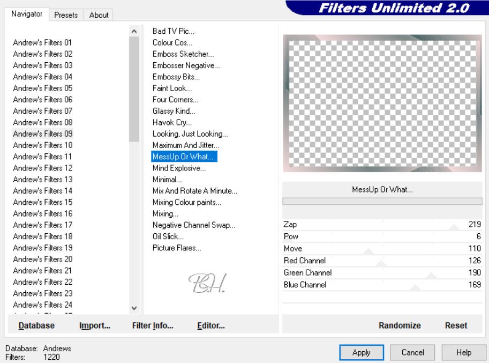The width and height of the screenshot is (489, 363).
Task: Click Import to add filters
Action: point(95,325)
